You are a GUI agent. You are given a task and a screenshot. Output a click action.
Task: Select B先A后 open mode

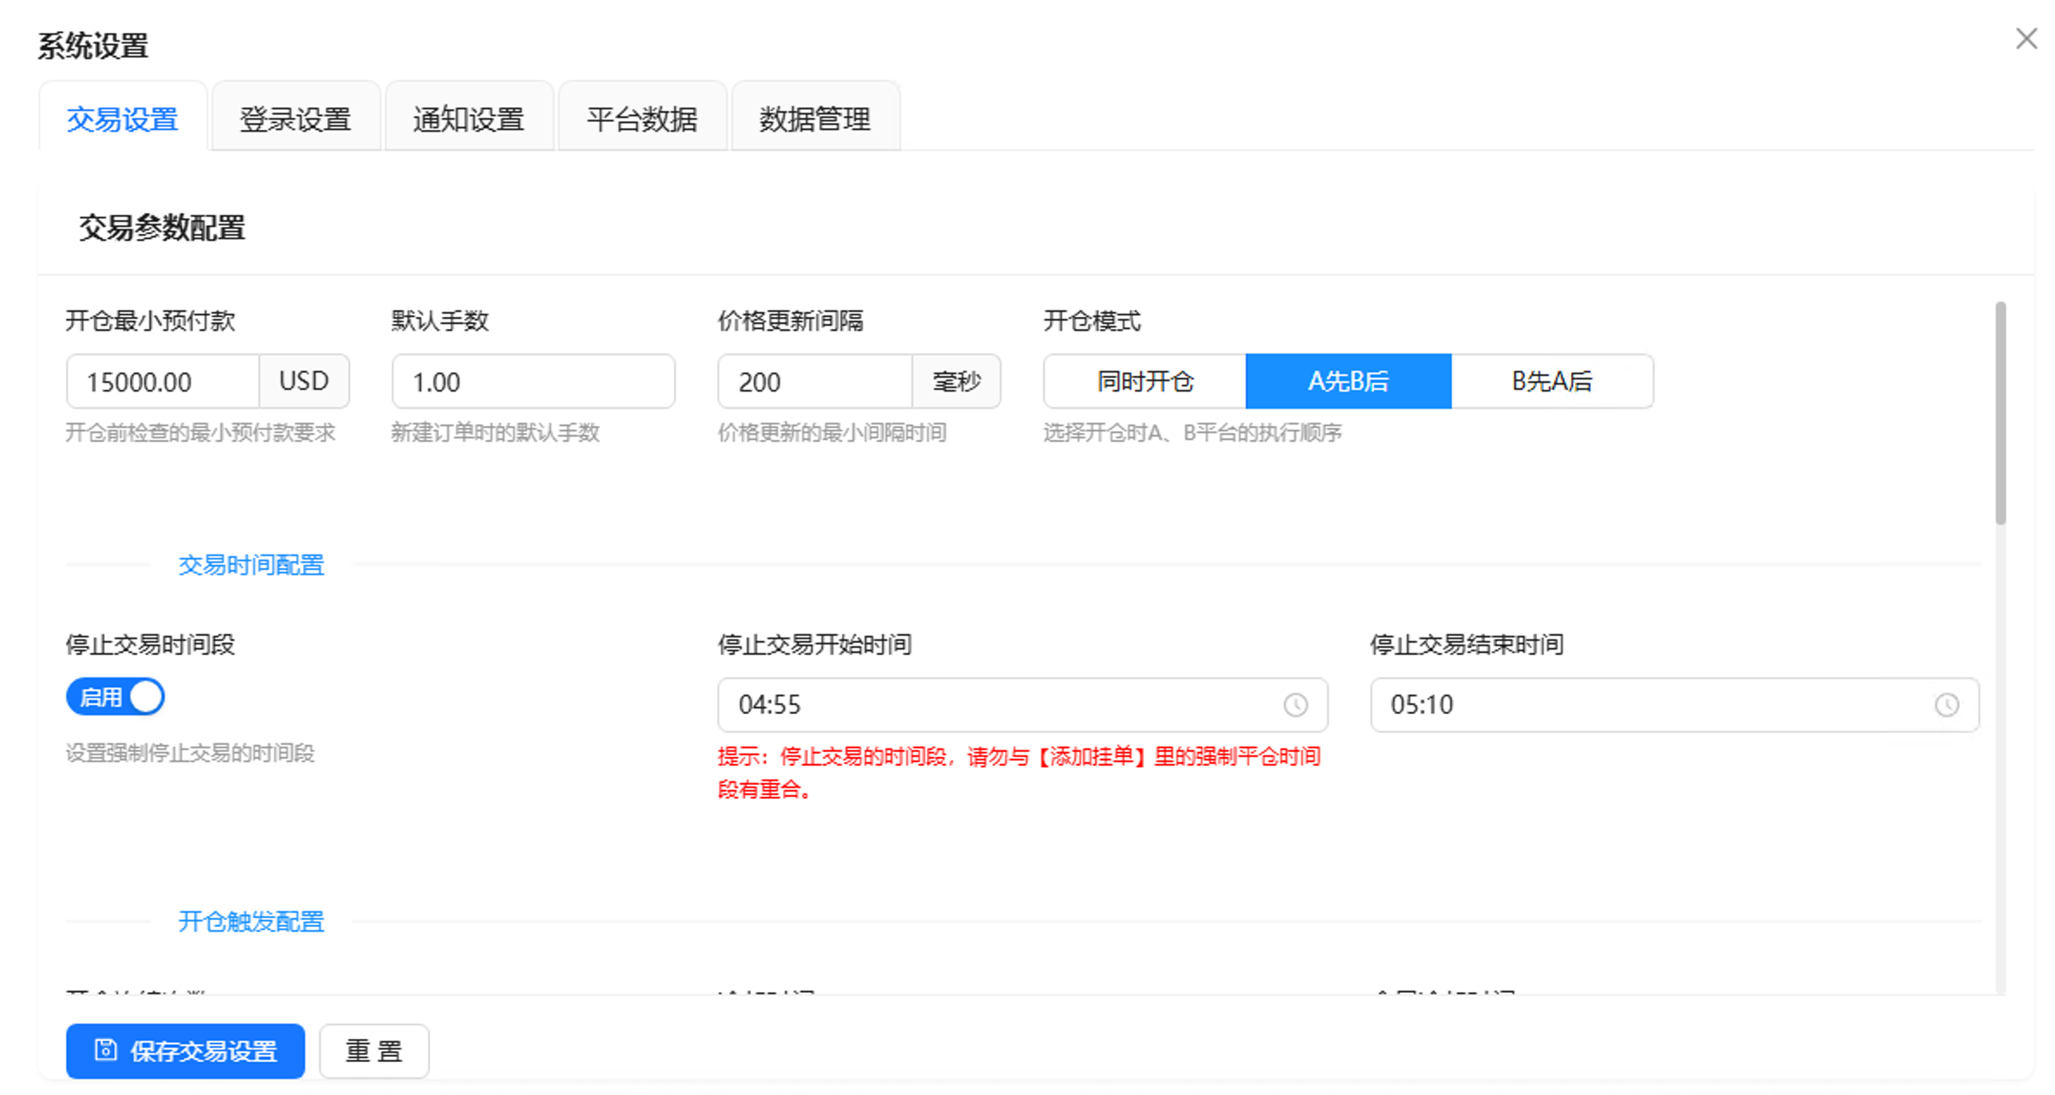[x=1552, y=381]
